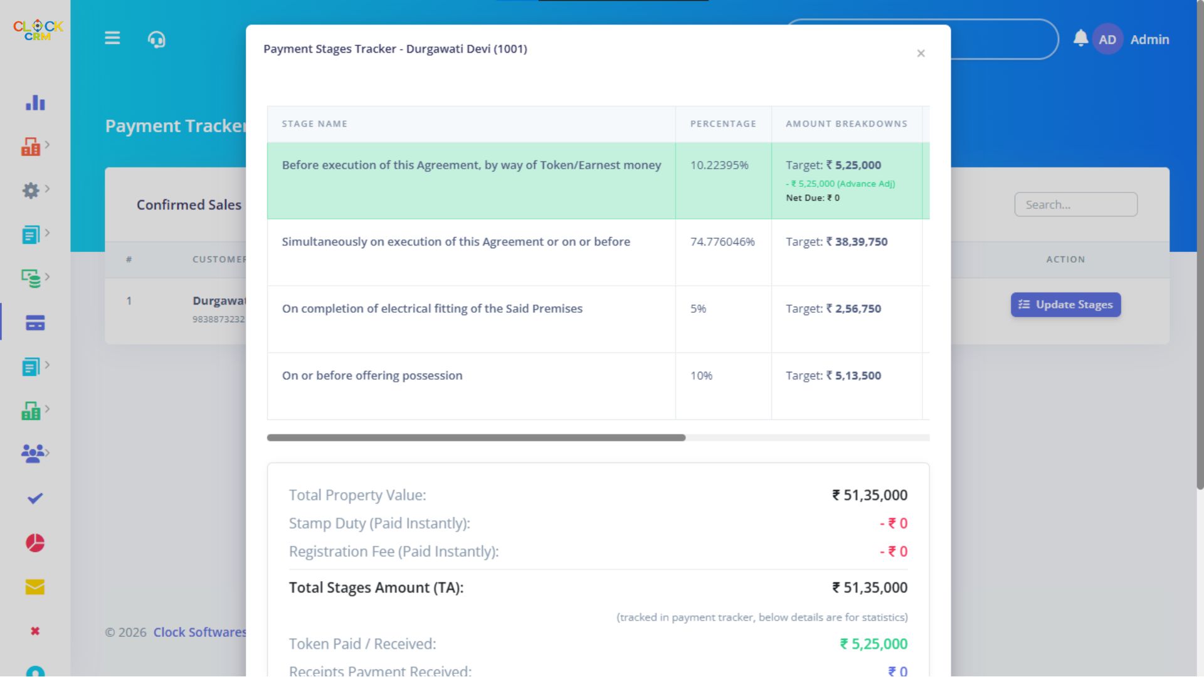
Task: Open the gear settings sidebar icon
Action: coord(31,191)
